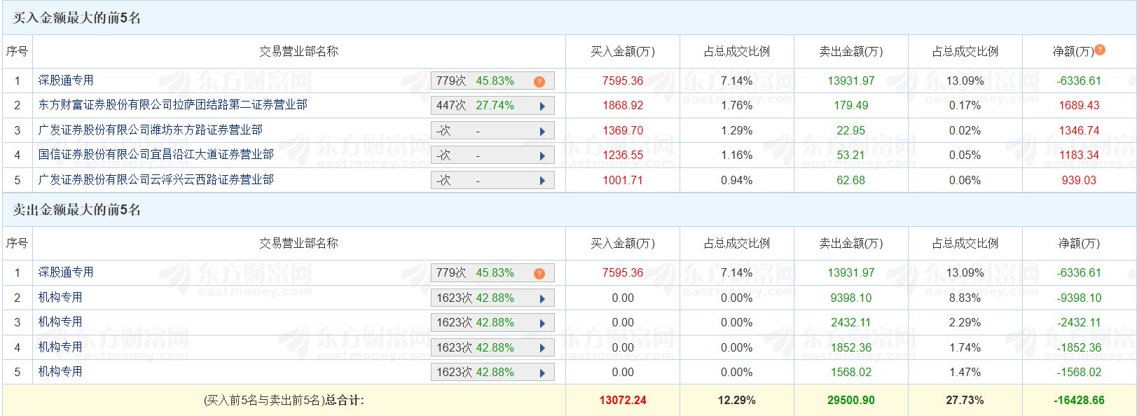Click the blue arrow in 广发证券潍坊东方路 row
1137x416 pixels.
tap(542, 132)
